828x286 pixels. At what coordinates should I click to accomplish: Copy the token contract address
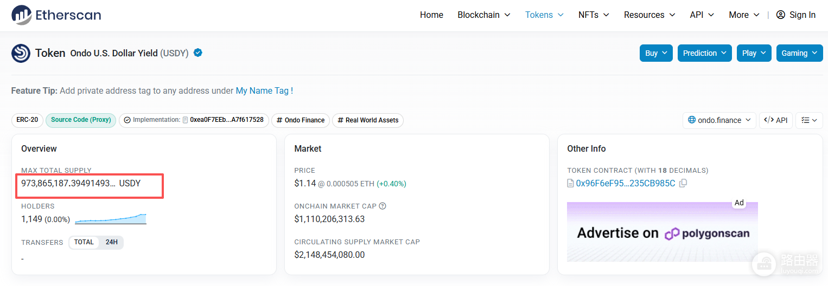point(683,183)
